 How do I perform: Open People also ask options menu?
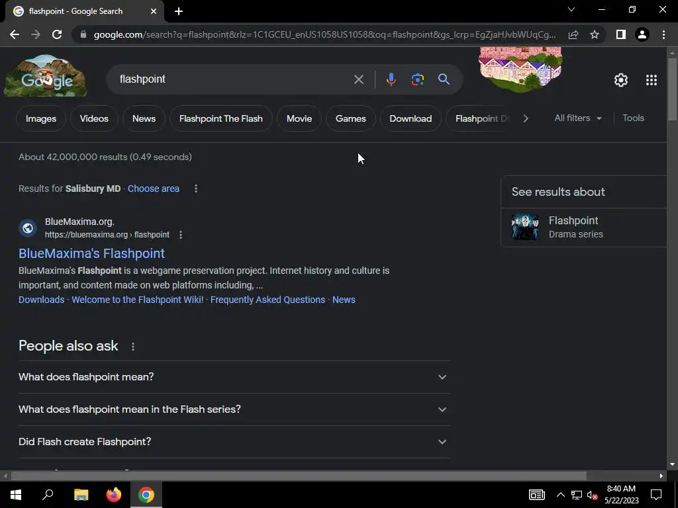[132, 347]
